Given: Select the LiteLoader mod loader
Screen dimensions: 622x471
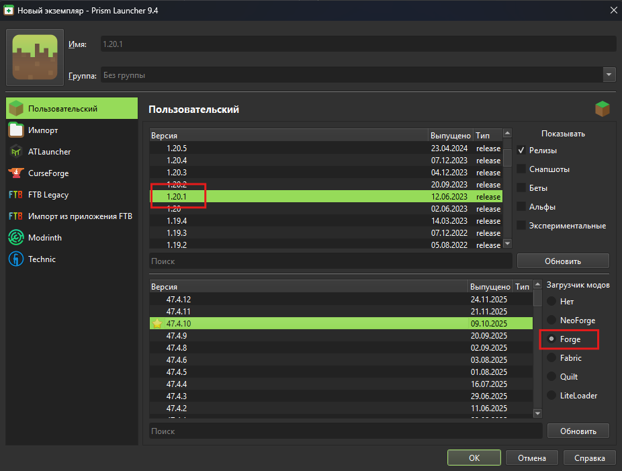Looking at the screenshot, I should [x=551, y=395].
